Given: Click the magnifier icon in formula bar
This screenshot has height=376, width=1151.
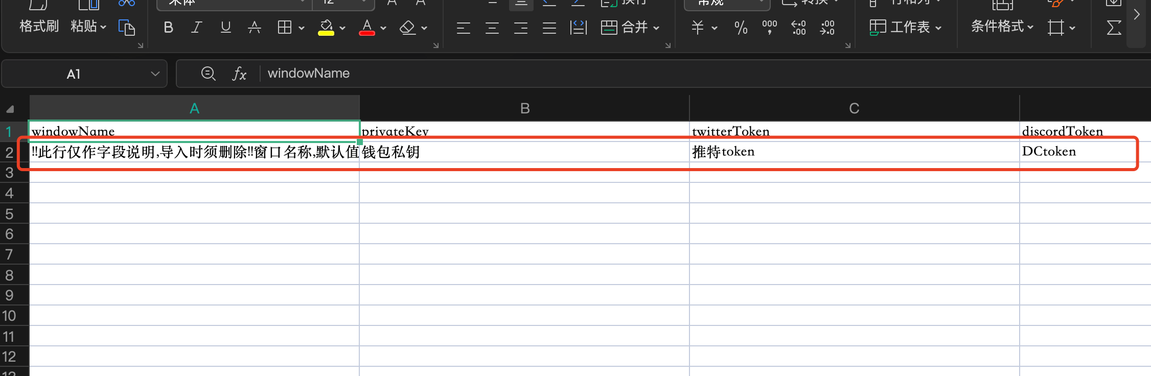Looking at the screenshot, I should click(x=208, y=74).
